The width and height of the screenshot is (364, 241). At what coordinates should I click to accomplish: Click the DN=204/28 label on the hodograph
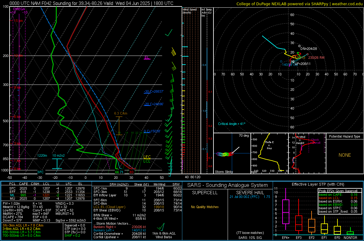[308, 49]
